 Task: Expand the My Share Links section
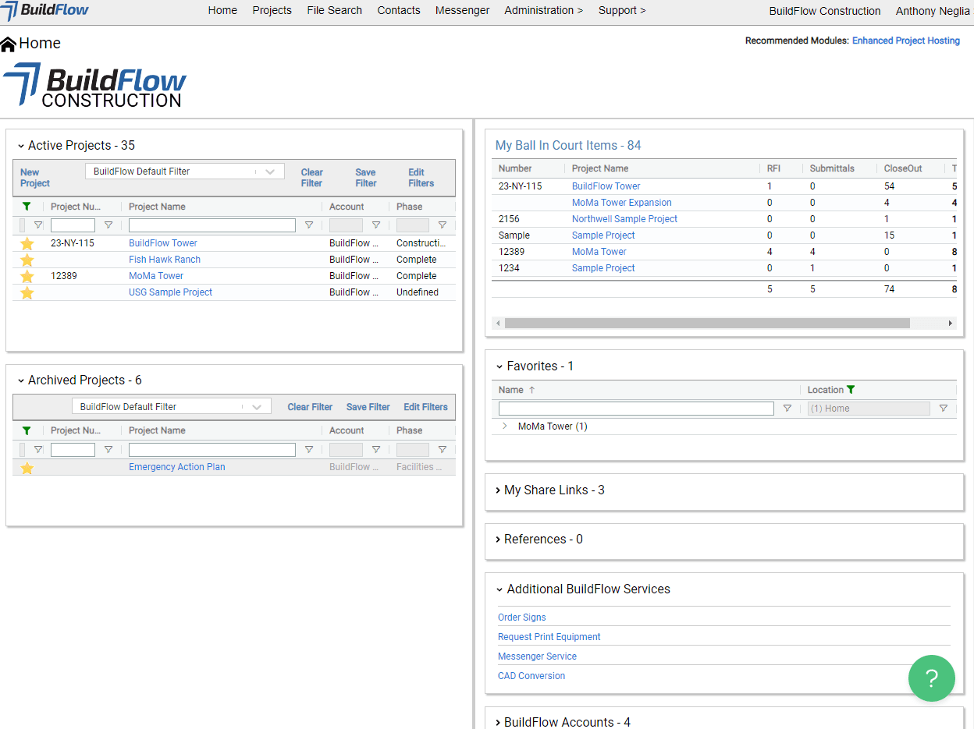tap(498, 490)
